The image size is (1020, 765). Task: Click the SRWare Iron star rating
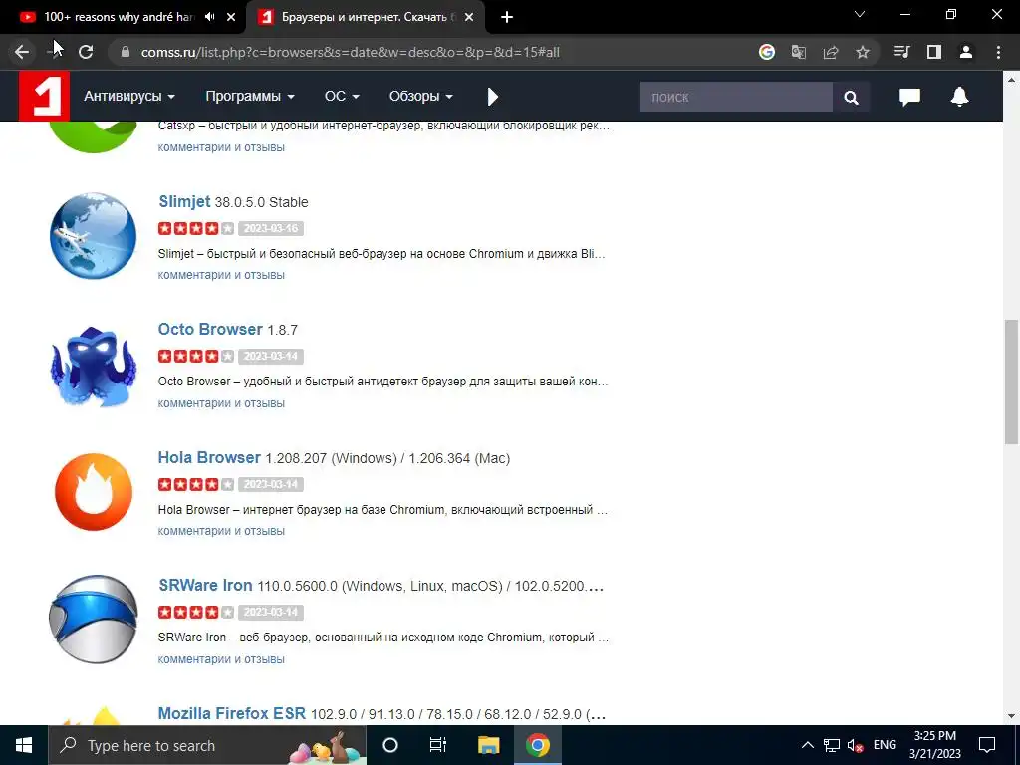196,612
